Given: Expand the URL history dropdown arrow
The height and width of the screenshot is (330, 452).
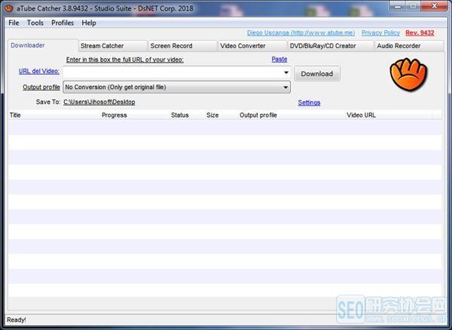Looking at the screenshot, I should pyautogui.click(x=286, y=72).
